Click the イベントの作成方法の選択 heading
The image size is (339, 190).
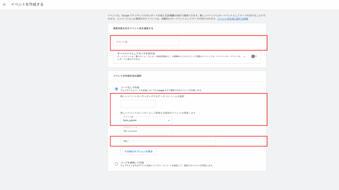coord(128,76)
